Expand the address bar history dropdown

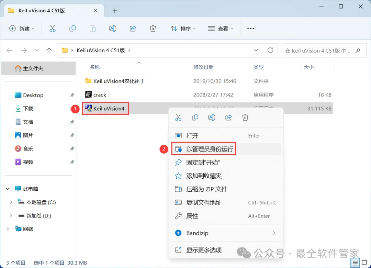256,51
